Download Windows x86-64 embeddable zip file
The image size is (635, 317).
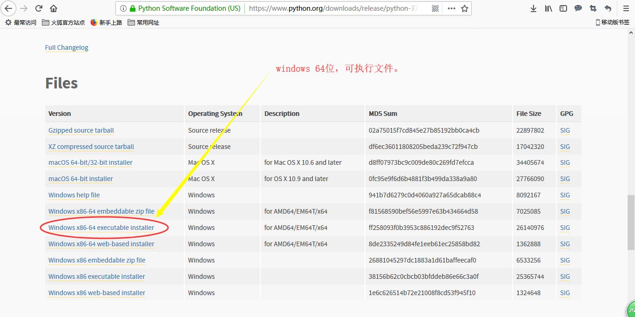click(101, 211)
